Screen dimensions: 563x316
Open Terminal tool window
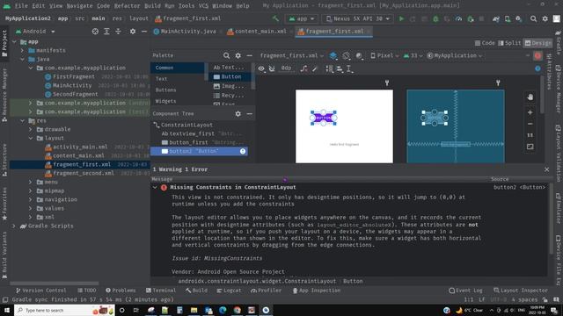[160, 291]
